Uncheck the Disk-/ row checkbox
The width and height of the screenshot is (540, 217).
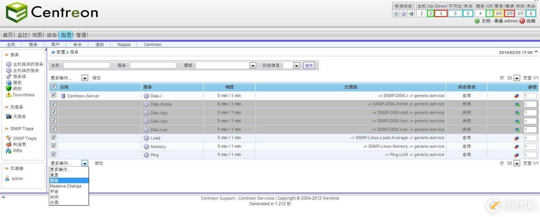point(54,95)
